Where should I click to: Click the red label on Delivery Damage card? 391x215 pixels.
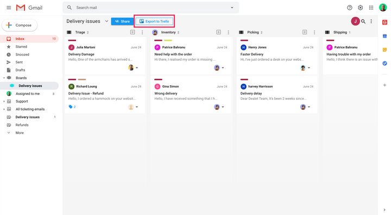tap(72, 40)
